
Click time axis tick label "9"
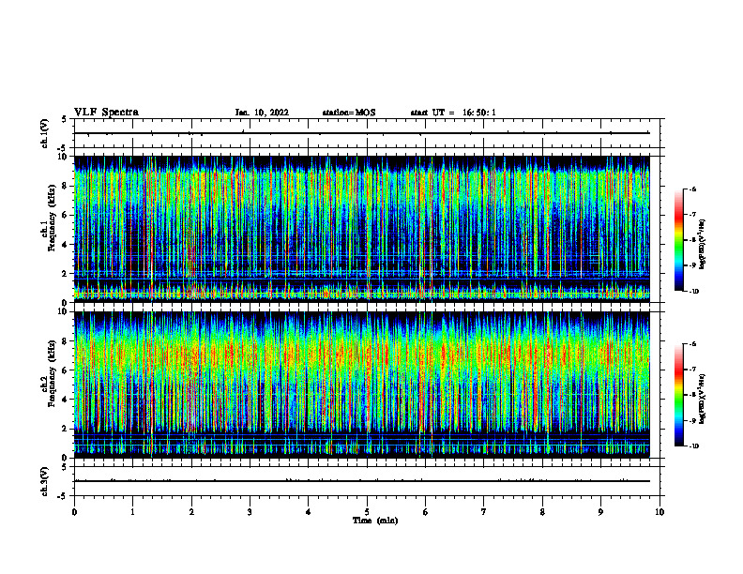[x=600, y=512]
